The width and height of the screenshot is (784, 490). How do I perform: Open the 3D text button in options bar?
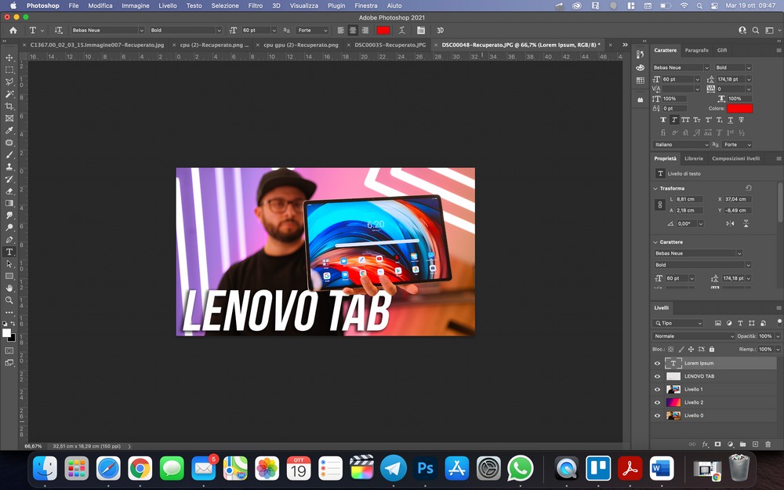click(440, 30)
